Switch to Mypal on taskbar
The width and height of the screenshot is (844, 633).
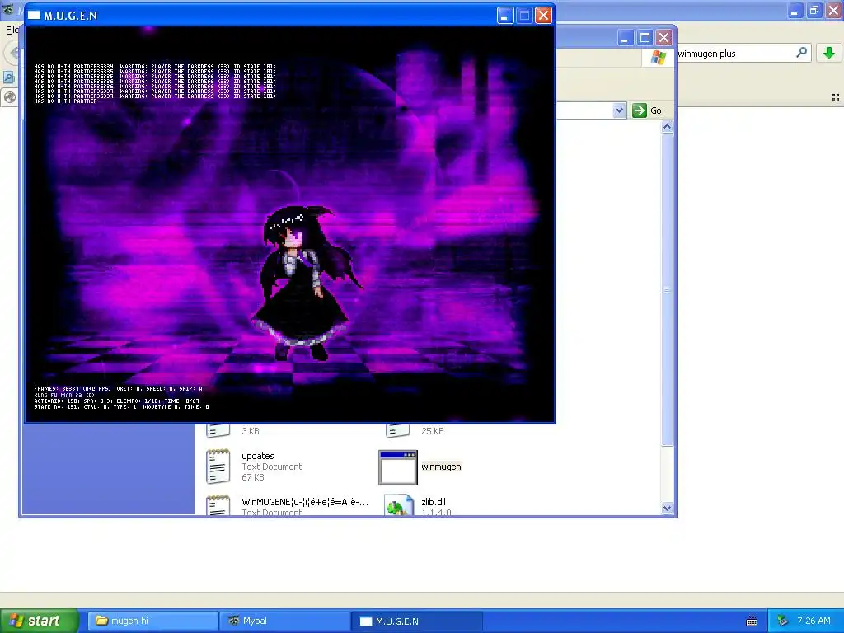(284, 621)
